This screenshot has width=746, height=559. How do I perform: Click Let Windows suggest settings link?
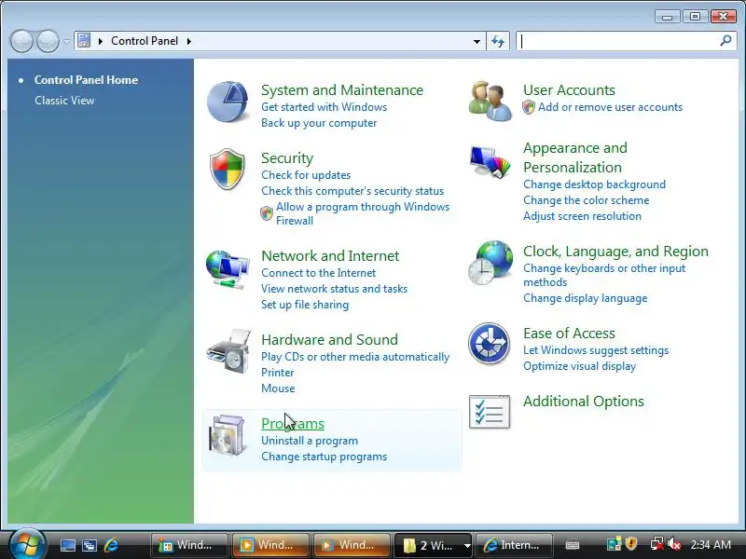(x=596, y=350)
